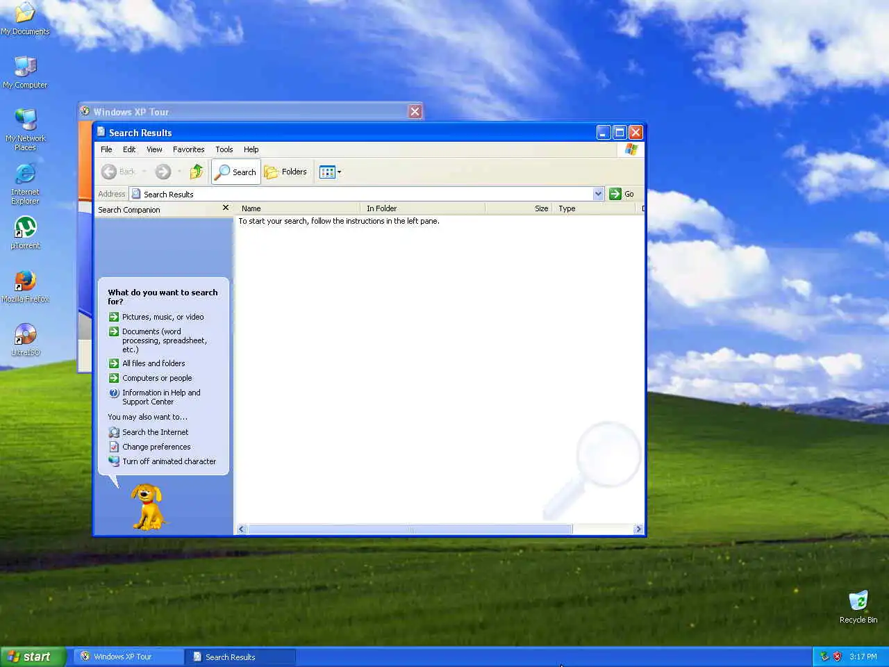Image resolution: width=889 pixels, height=667 pixels.
Task: Sort by Size column header
Action: click(518, 208)
